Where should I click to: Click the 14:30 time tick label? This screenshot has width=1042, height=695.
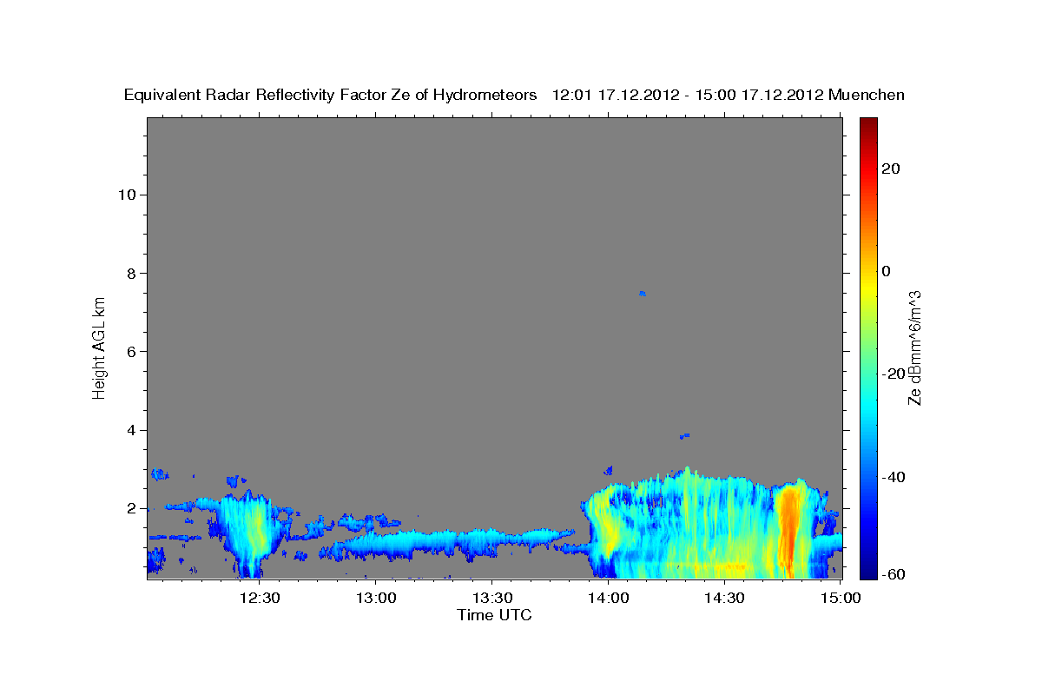point(724,598)
